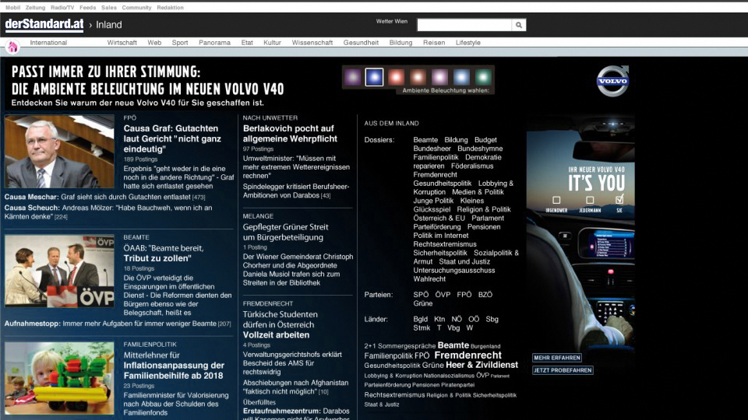The image size is (748, 420).
Task: Choose the green ambient lighting color
Action: pyautogui.click(x=483, y=77)
